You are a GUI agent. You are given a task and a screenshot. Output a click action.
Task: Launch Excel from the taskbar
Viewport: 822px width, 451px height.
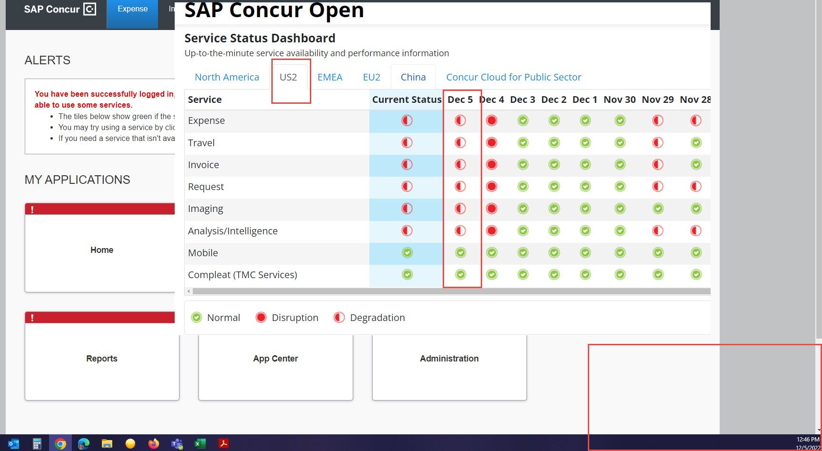pos(200,443)
